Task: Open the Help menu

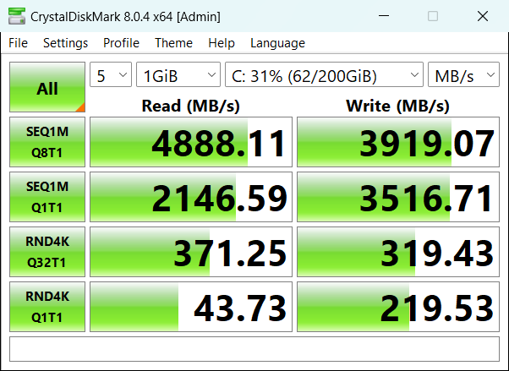Action: click(221, 43)
